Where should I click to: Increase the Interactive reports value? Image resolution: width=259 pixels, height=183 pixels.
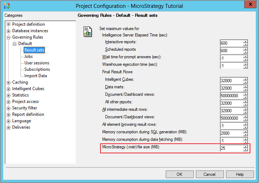[x=245, y=41]
